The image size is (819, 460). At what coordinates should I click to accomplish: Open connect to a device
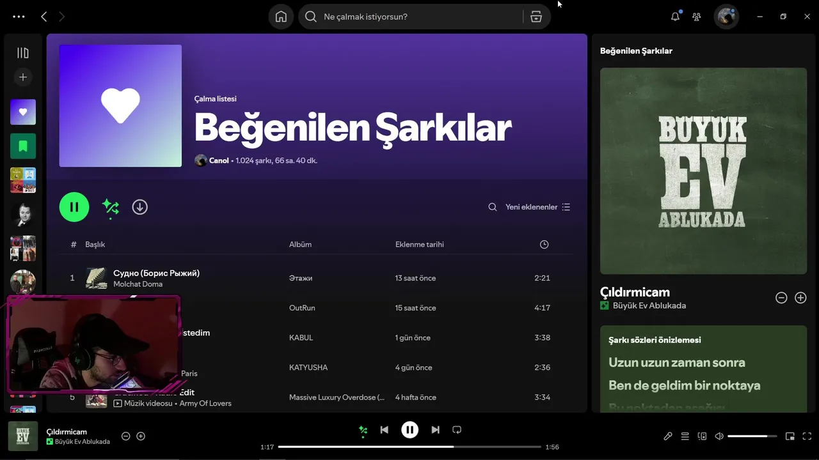pyautogui.click(x=702, y=436)
